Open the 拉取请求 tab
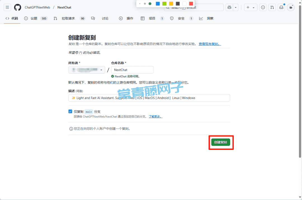Screen dimensions: 302x200 (69, 18)
